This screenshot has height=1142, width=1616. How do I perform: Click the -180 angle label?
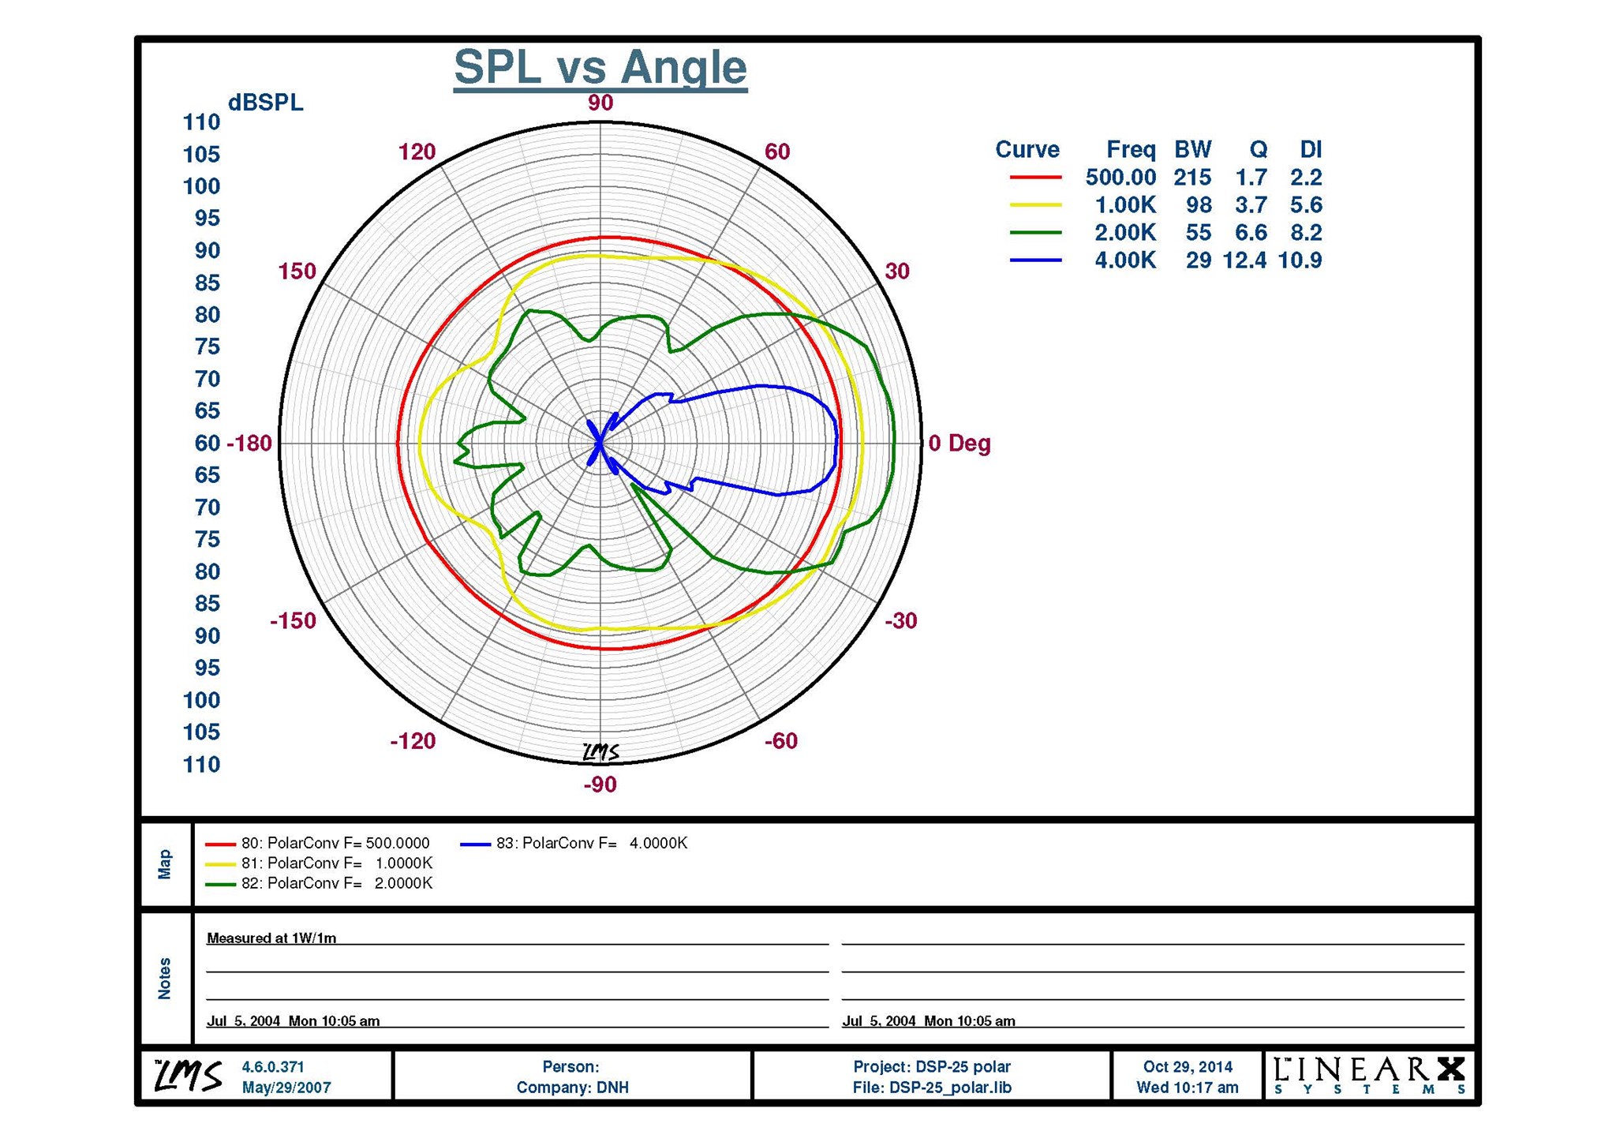[249, 444]
